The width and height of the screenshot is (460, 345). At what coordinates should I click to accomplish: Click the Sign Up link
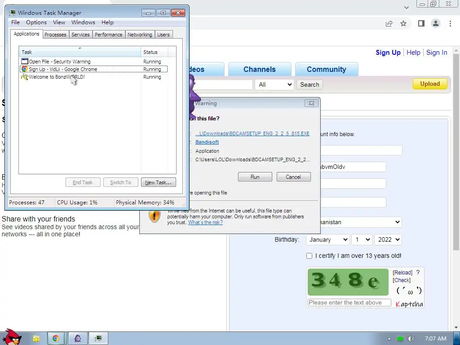tap(388, 53)
